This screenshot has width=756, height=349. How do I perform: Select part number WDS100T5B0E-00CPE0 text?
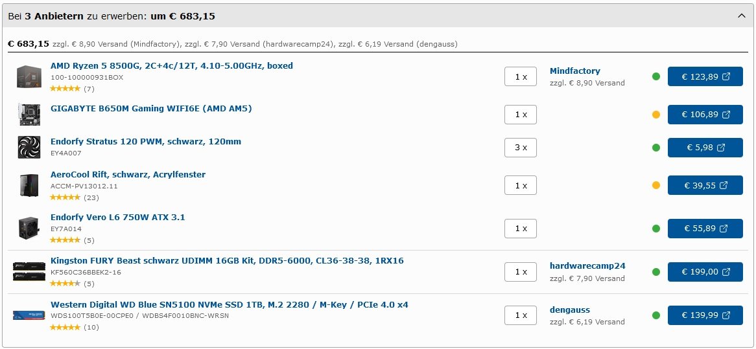tap(93, 316)
